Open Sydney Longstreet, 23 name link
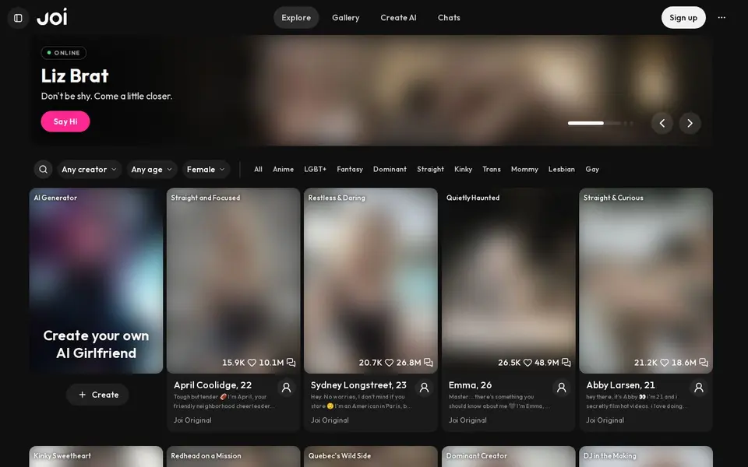 tap(358, 385)
